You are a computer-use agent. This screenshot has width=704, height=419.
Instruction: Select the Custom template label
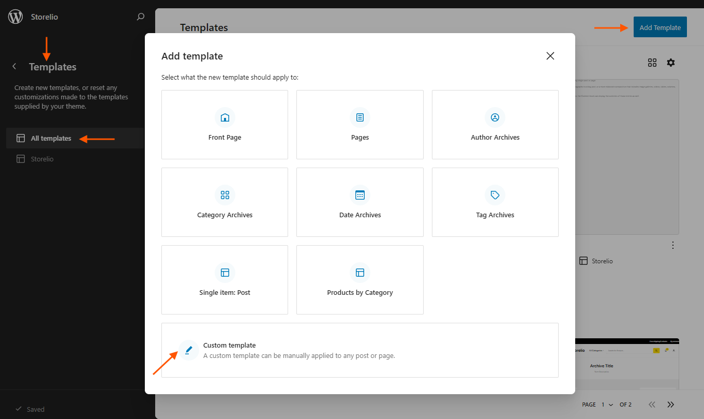click(x=230, y=345)
